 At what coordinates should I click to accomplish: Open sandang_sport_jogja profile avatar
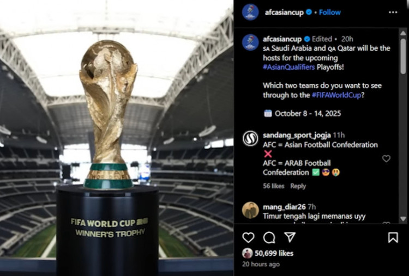tap(250, 138)
